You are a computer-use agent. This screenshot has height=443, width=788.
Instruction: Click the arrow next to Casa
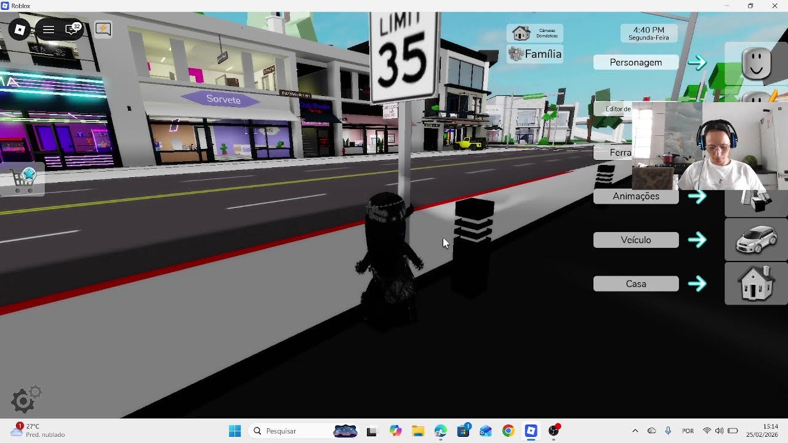[x=698, y=284]
